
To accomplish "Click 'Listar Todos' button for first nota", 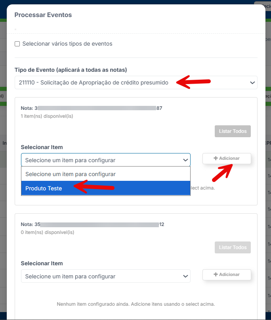I will coord(233,131).
